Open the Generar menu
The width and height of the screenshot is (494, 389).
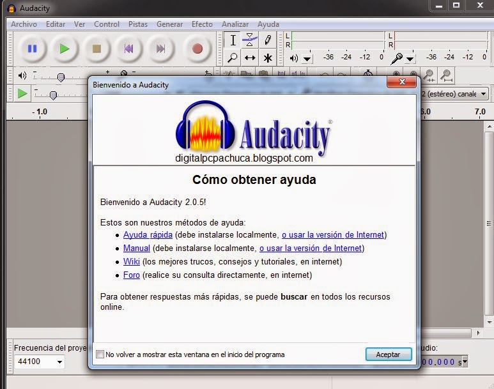[169, 24]
